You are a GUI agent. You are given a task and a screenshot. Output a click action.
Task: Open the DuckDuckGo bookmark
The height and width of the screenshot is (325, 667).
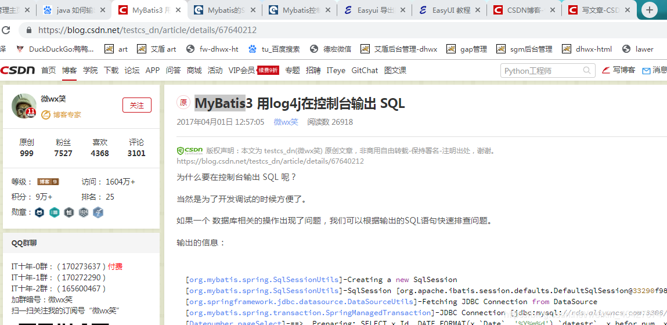55,49
